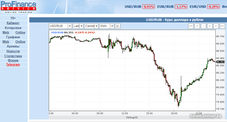Screen dimensions: 227x122
Task: Click EUR/RUB -1,17% ticker quote
Action: 172,7
